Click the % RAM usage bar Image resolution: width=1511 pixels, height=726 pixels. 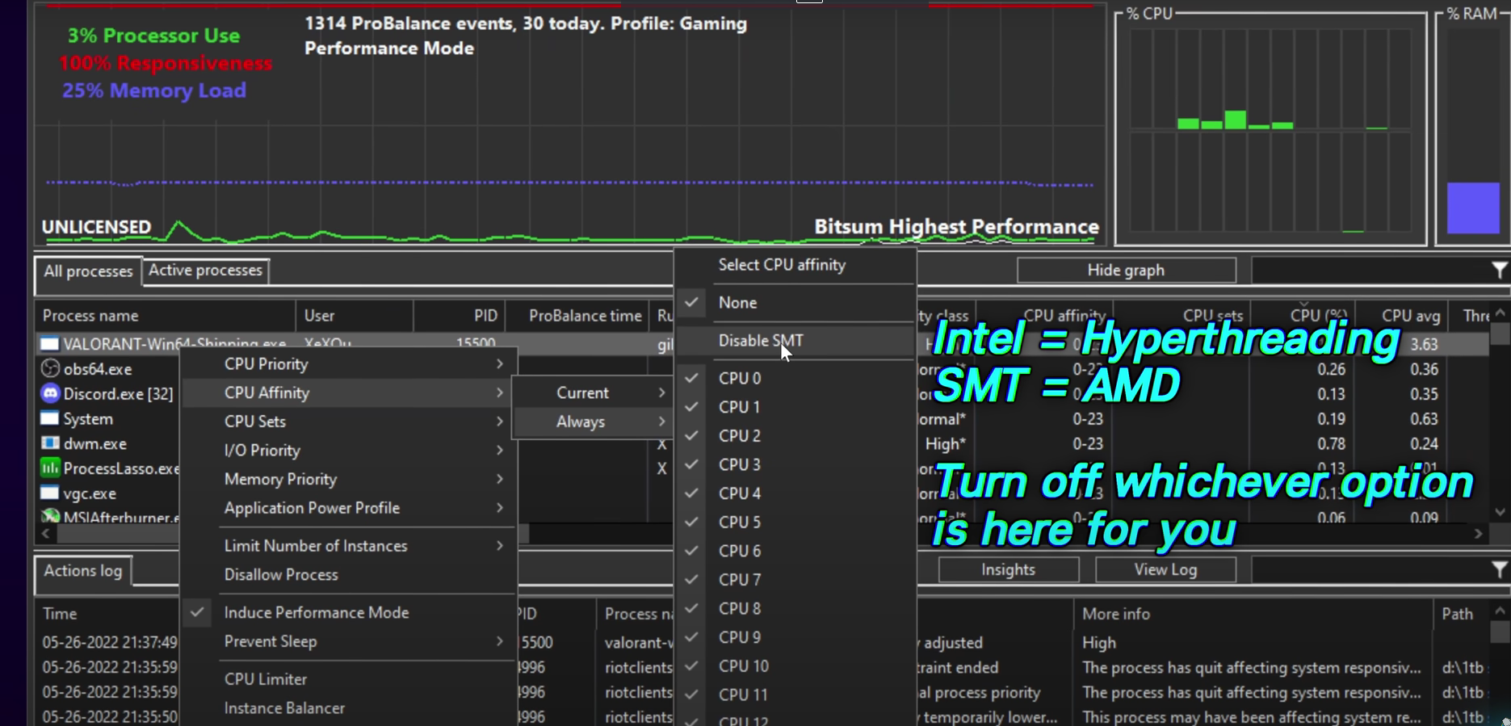point(1473,208)
